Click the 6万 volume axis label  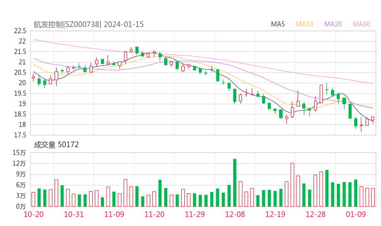[x=21, y=185]
